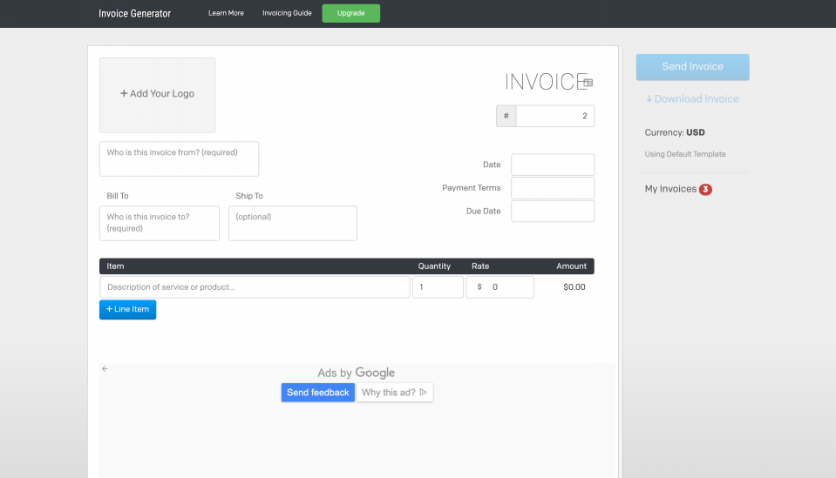
Task: Click Using Default Template text
Action: pyautogui.click(x=685, y=154)
